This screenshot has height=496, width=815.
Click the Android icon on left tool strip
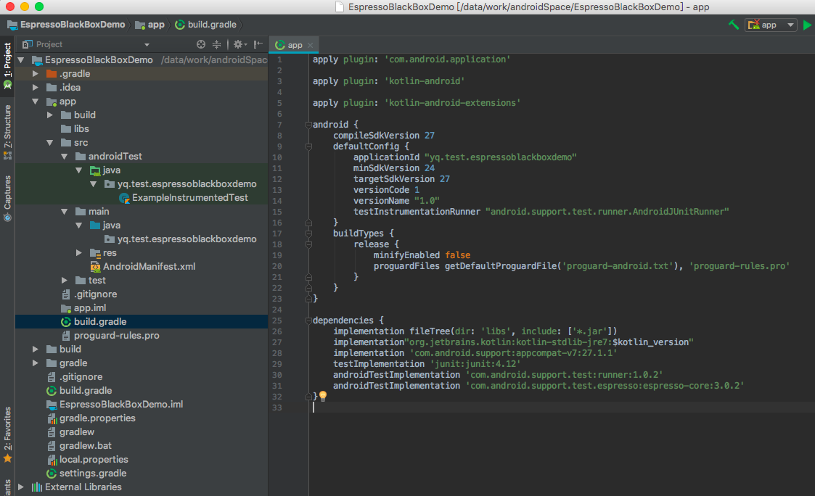click(x=7, y=85)
